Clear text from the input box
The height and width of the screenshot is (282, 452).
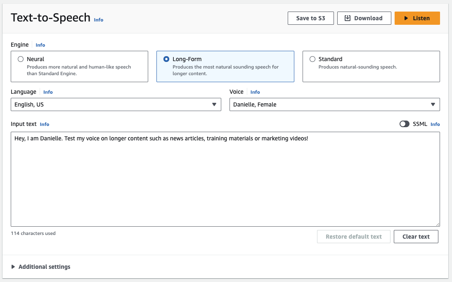[416, 237]
